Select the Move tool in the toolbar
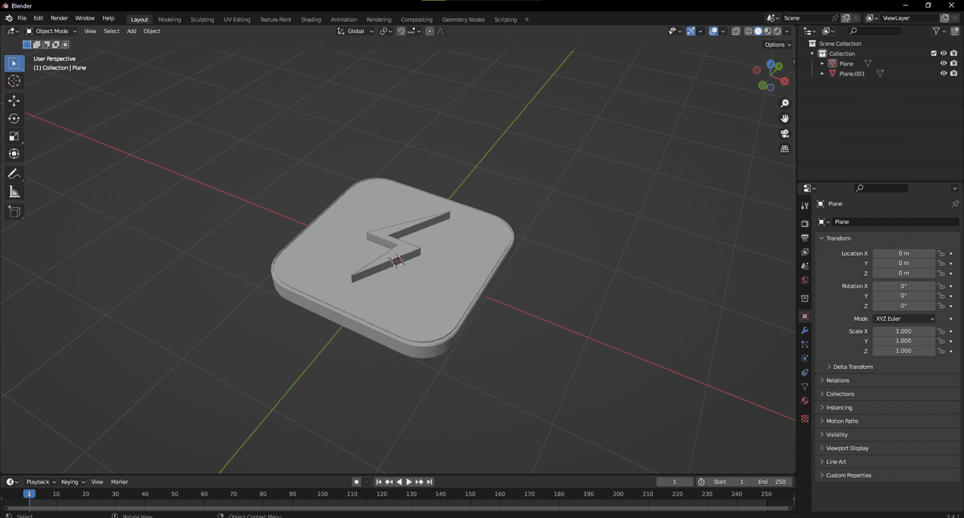Image resolution: width=964 pixels, height=518 pixels. (14, 101)
